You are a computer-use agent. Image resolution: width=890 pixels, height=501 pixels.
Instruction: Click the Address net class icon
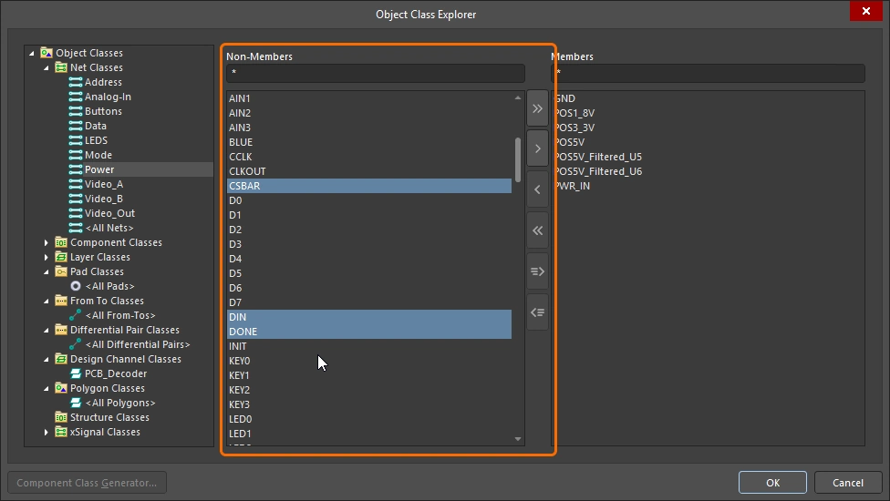point(76,82)
